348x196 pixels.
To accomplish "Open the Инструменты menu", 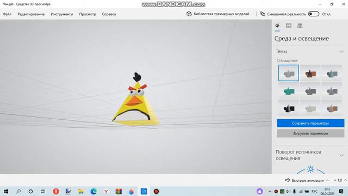I will coord(62,14).
